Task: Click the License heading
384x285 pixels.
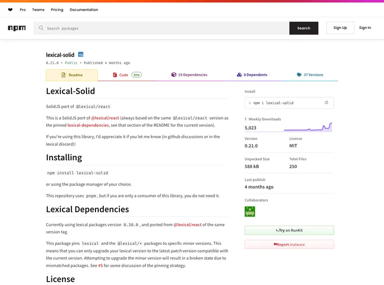Action: tap(60, 279)
